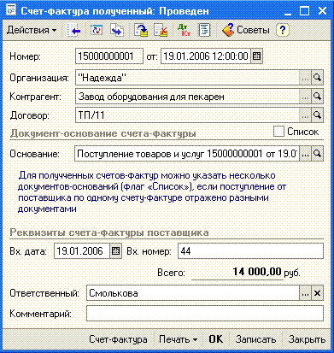Open Советы tips button
Screen dimensions: 334x353
[245, 30]
